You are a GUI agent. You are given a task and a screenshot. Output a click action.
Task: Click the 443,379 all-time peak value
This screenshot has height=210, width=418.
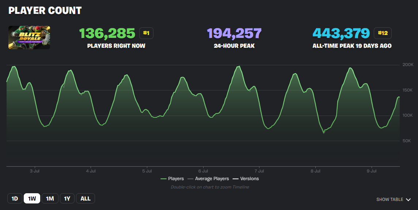[x=341, y=34]
